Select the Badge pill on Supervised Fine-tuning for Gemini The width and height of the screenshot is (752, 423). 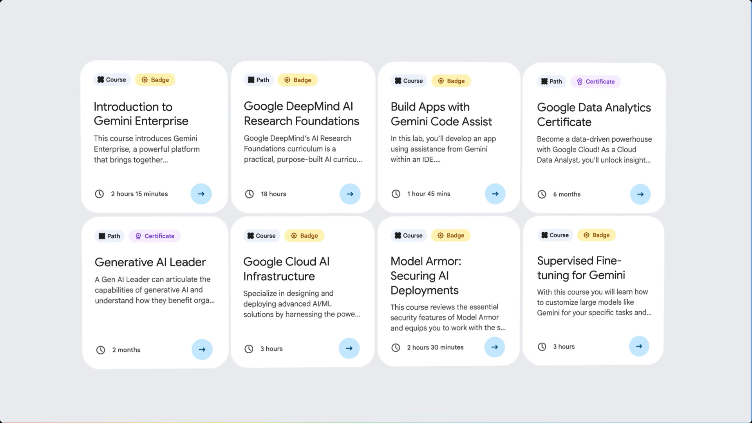(597, 235)
